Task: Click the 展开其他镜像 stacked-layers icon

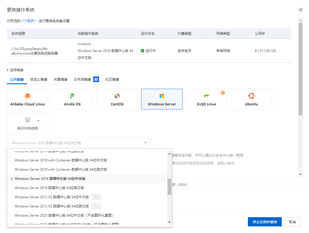Action: [27, 120]
